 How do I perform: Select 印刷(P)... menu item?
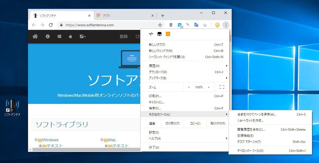tap(185, 96)
